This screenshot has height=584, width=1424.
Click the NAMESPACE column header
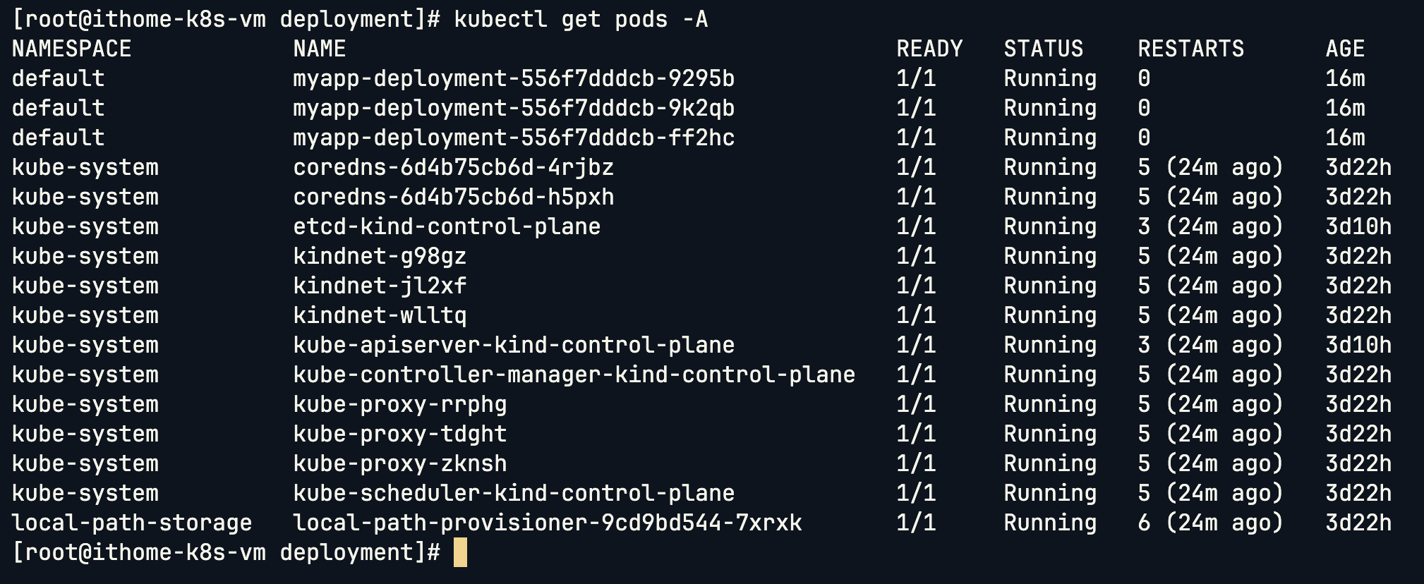[x=71, y=49]
